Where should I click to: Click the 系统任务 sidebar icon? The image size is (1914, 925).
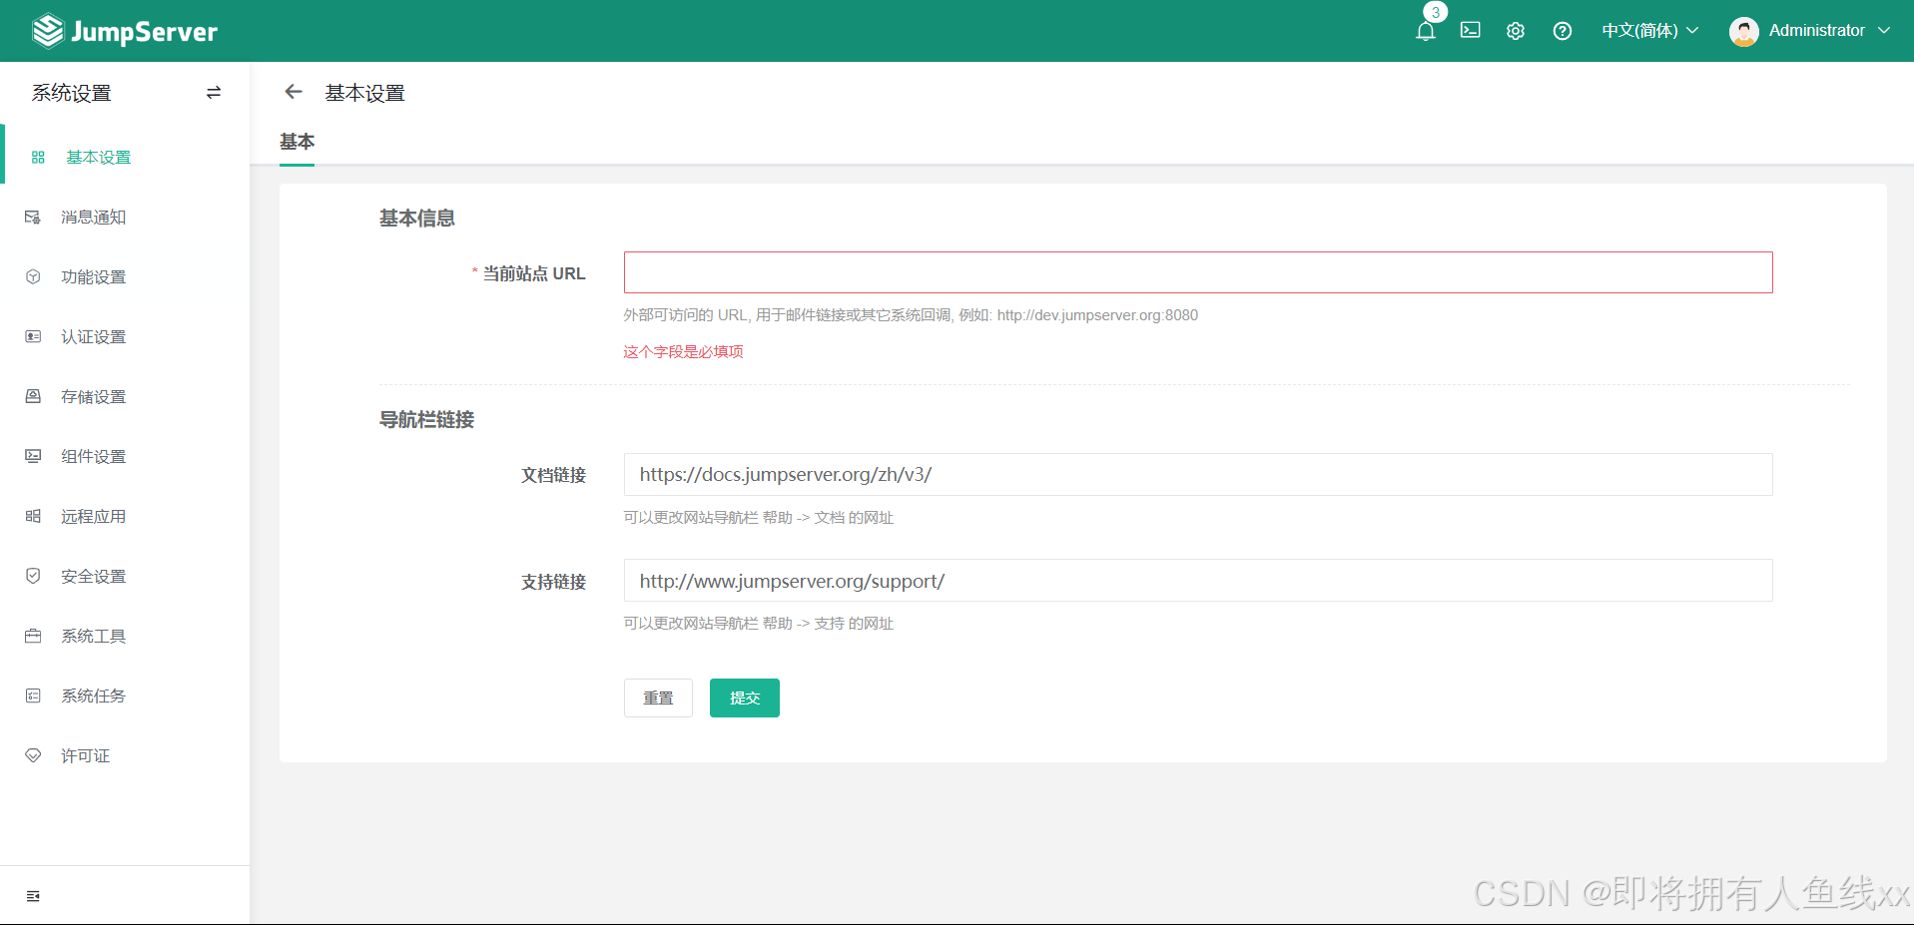pos(33,695)
